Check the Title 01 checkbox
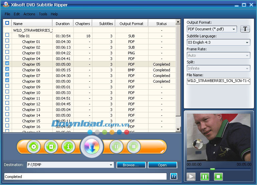 [7, 35]
